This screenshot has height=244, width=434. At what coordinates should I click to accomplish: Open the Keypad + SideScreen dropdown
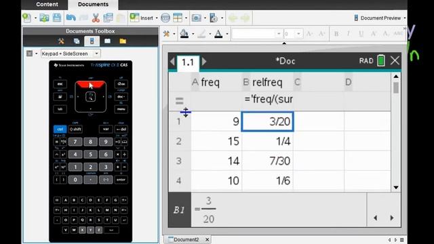click(71, 54)
